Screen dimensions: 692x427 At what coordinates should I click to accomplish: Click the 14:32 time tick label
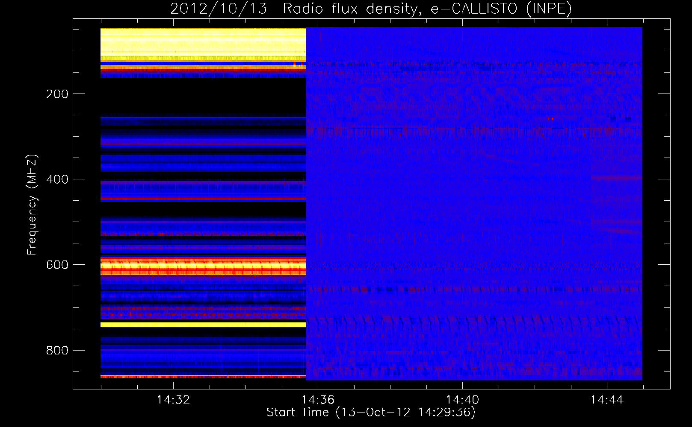[173, 400]
